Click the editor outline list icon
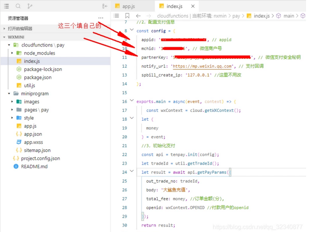This screenshot has width=309, height=232. click(x=116, y=16)
